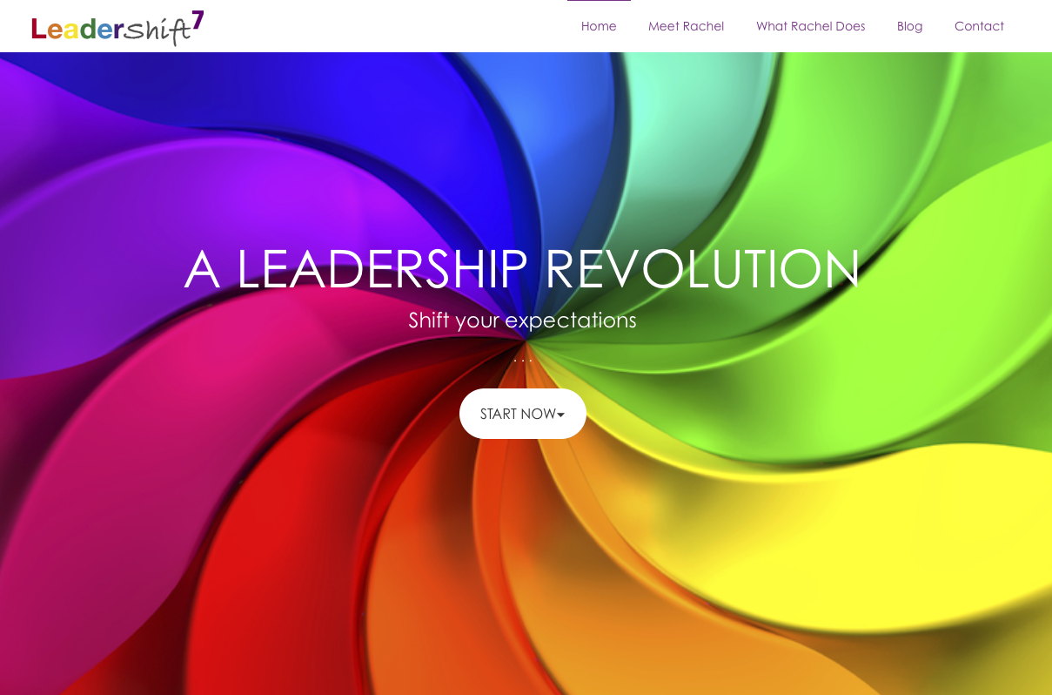Click the A LEADERSHIP REVOLUTION heading
Screen dimensions: 1052x695
(522, 268)
